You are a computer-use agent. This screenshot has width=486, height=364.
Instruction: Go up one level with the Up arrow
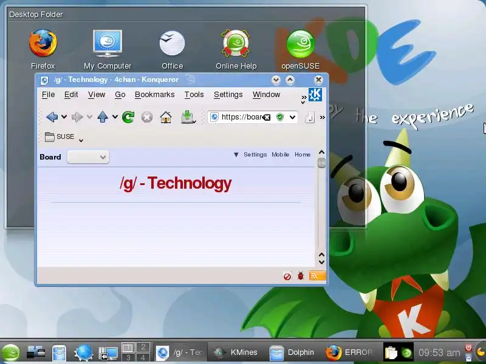pos(103,117)
